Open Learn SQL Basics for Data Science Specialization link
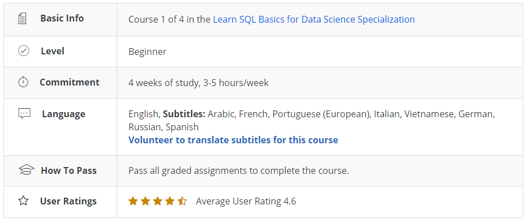 coord(314,19)
